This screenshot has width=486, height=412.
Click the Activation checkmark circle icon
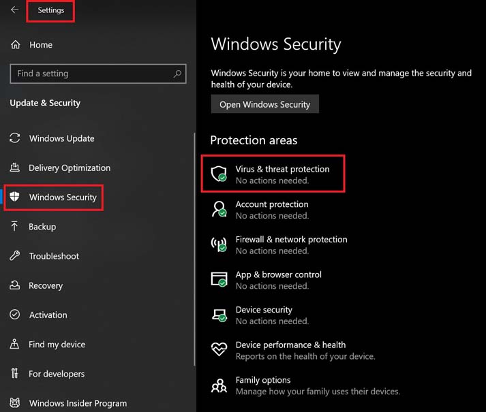[x=14, y=315]
